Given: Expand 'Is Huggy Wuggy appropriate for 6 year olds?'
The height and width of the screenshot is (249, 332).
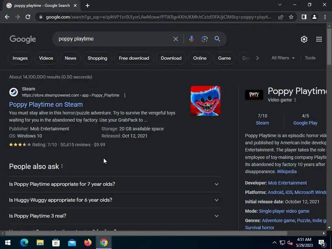Looking at the screenshot, I should [x=115, y=200].
